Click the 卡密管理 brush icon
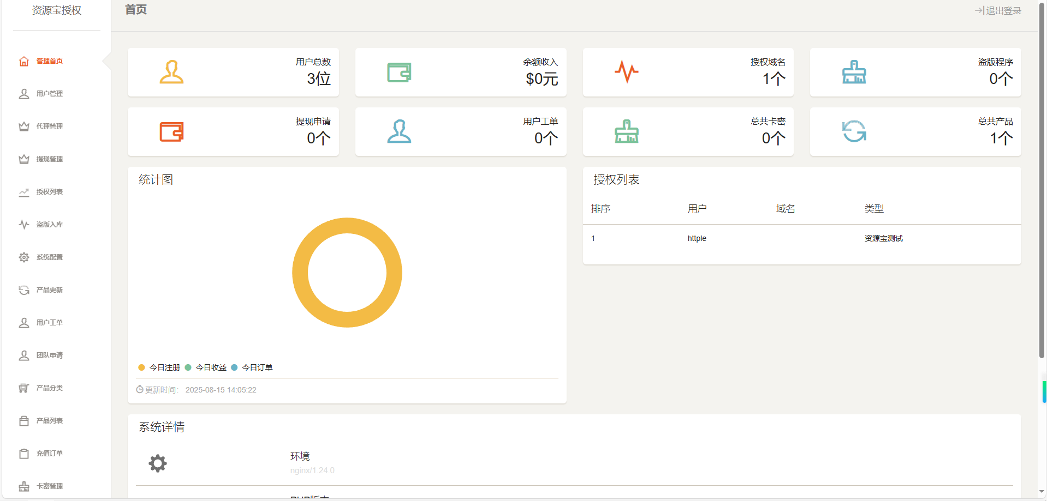 (24, 486)
